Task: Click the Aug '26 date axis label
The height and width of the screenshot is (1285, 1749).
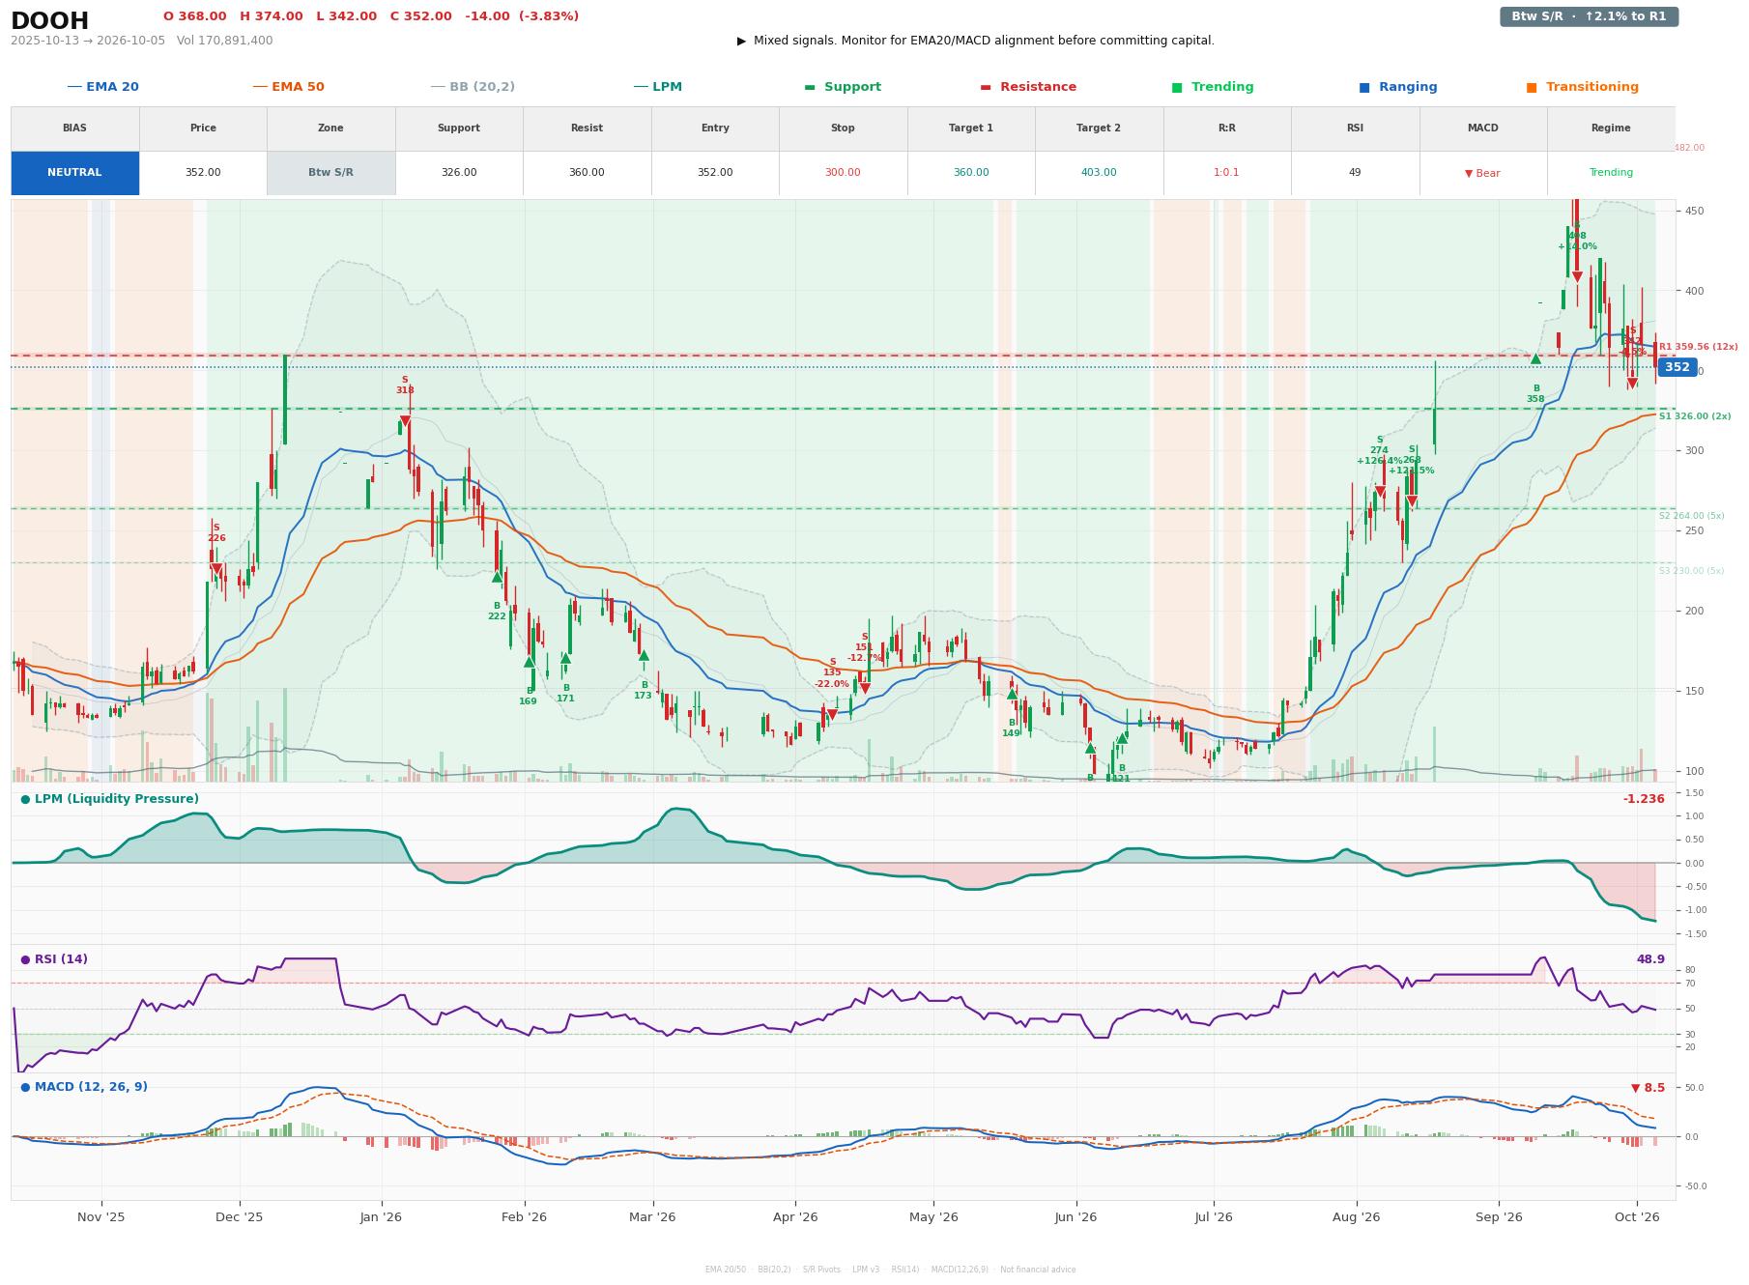Action: (1356, 1217)
